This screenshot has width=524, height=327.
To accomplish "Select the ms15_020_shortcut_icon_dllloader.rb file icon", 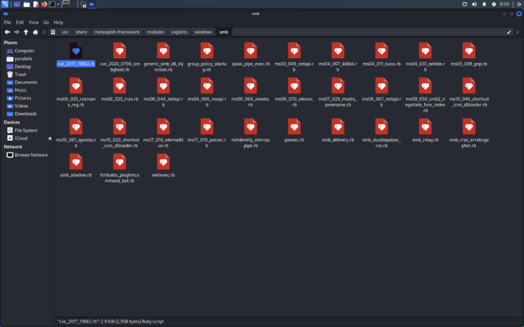I will coord(120,127).
